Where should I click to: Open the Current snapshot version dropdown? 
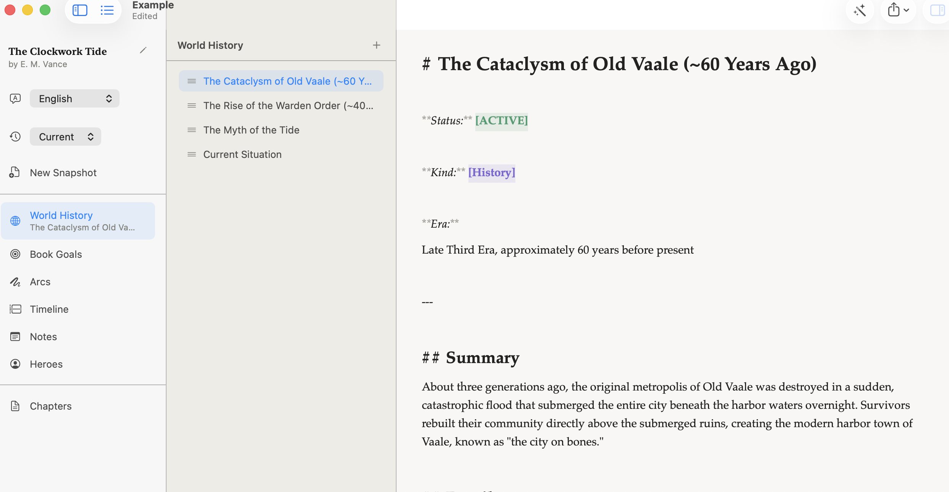pyautogui.click(x=65, y=137)
